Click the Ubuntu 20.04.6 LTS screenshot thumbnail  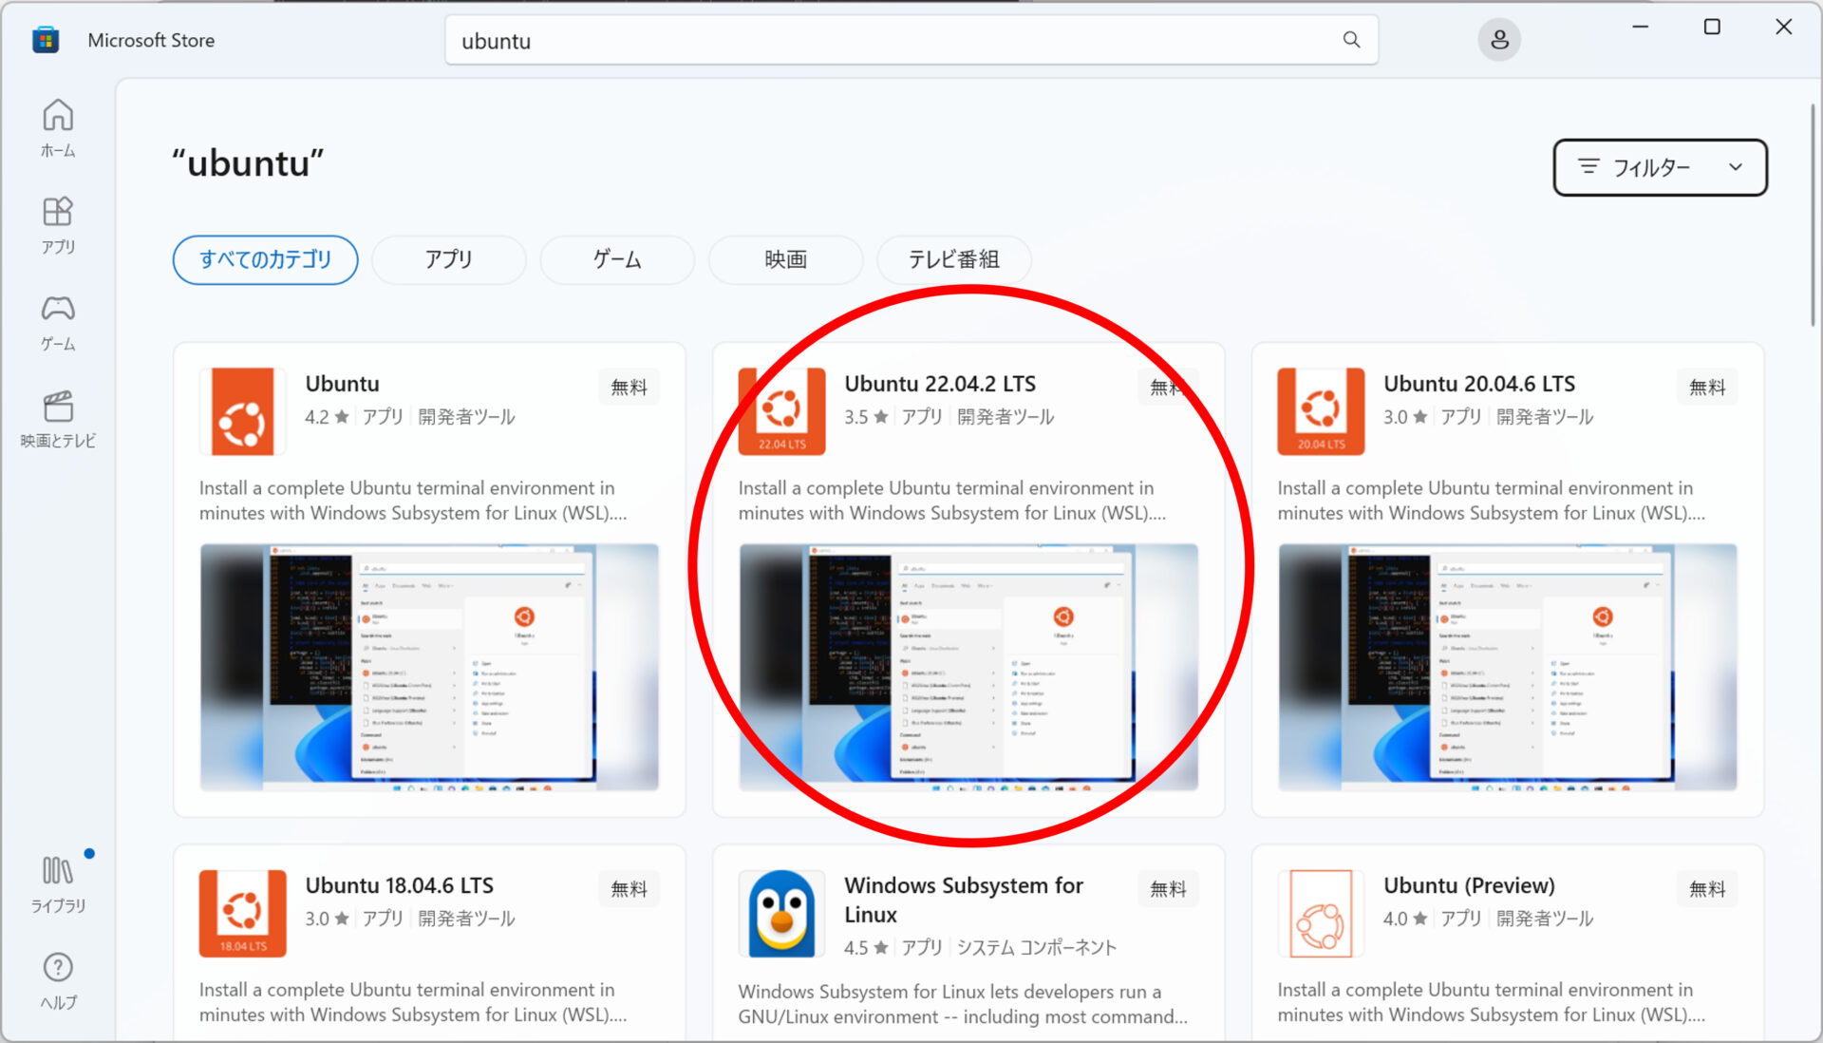click(1508, 667)
